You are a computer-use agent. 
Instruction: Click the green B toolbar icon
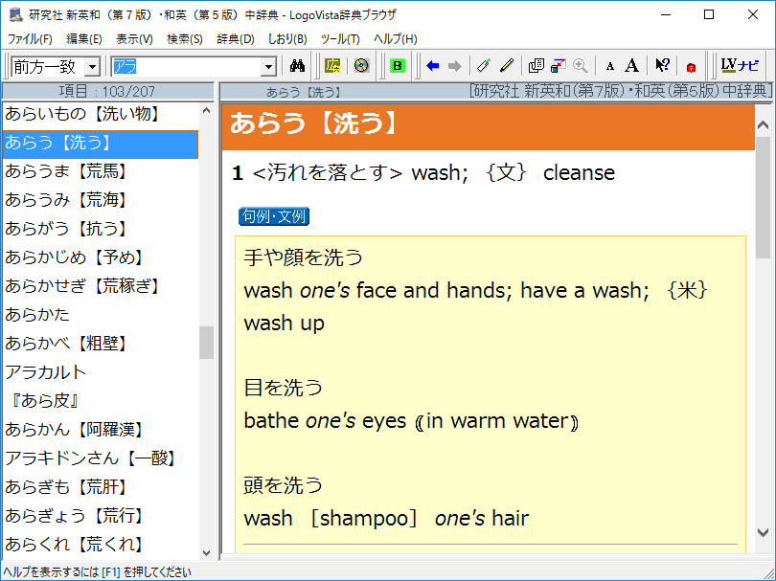[398, 66]
